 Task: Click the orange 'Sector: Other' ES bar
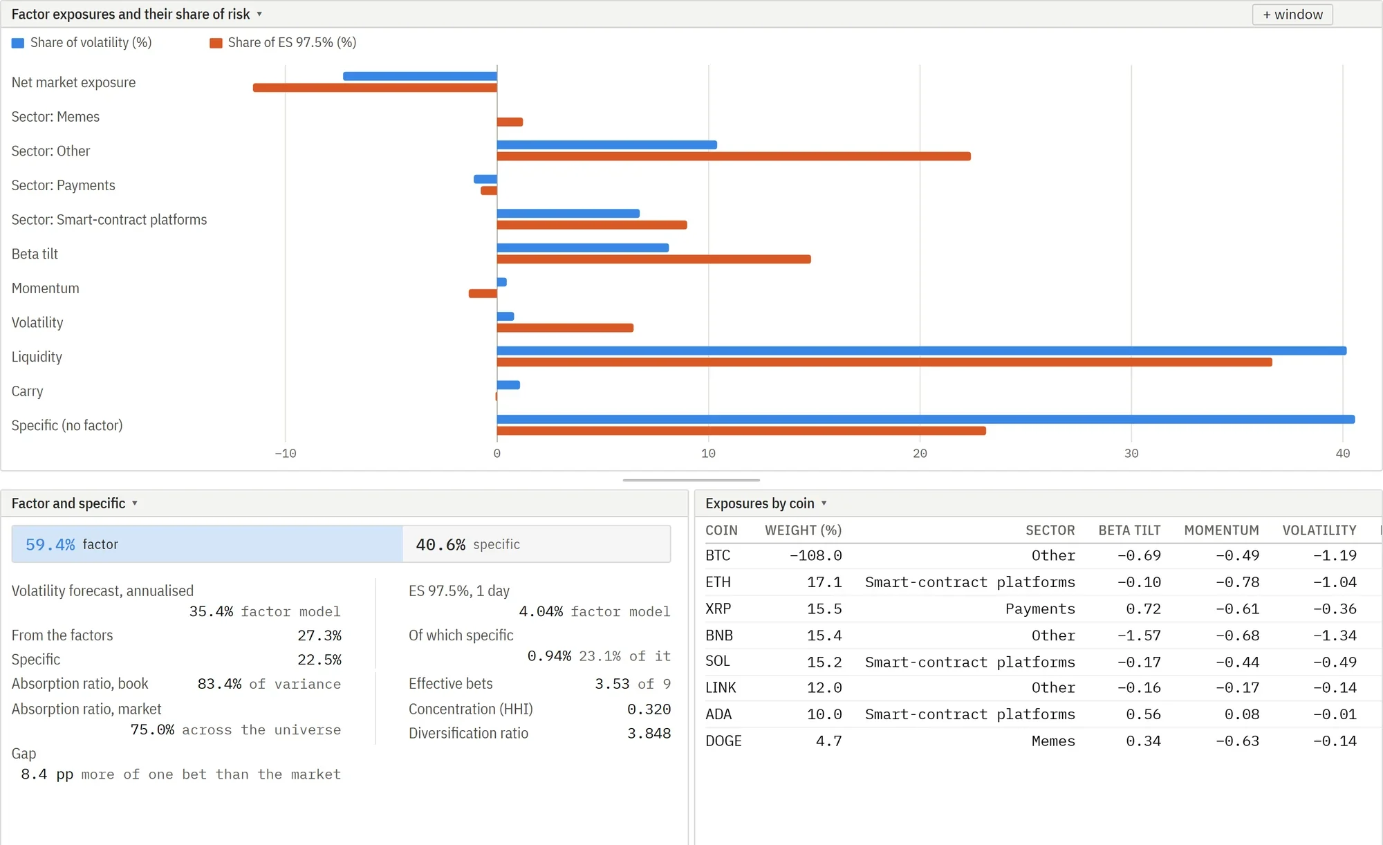pyautogui.click(x=734, y=156)
